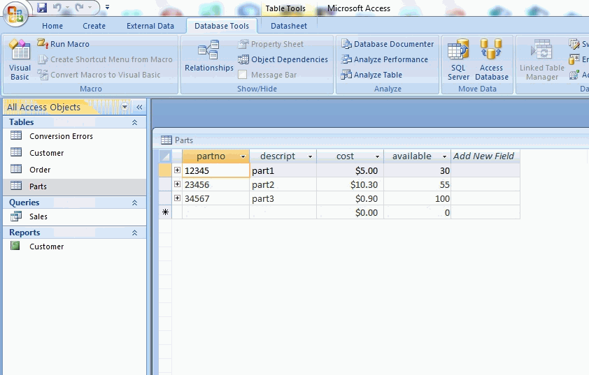Open the Order table

coord(74,170)
